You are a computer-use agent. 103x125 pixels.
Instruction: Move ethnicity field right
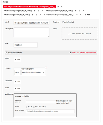(x=79, y=11)
